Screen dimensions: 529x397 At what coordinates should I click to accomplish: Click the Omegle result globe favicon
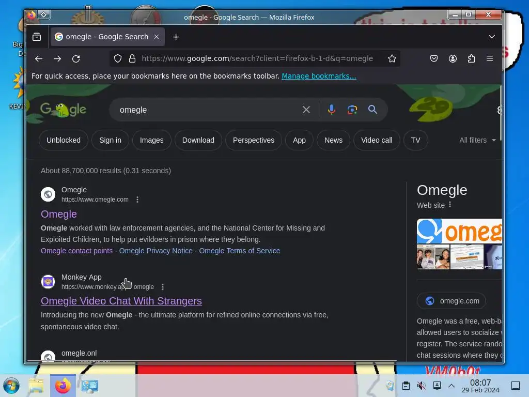(48, 194)
